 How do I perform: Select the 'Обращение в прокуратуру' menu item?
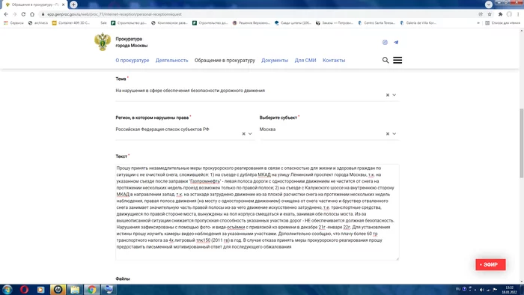click(225, 61)
